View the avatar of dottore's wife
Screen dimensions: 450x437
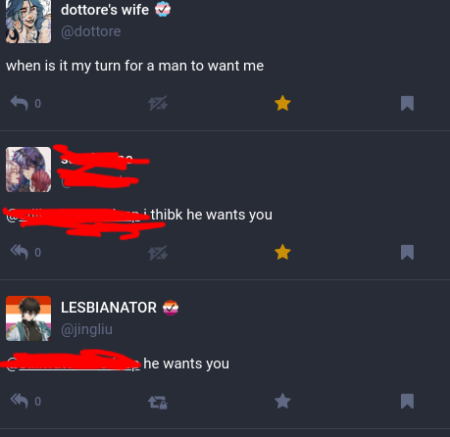(28, 22)
